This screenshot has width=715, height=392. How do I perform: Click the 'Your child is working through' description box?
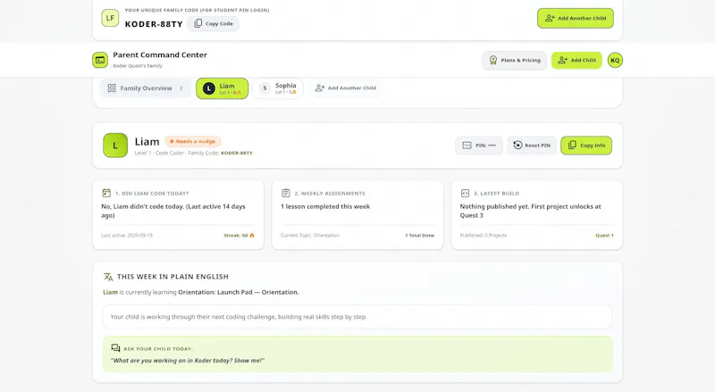point(357,317)
